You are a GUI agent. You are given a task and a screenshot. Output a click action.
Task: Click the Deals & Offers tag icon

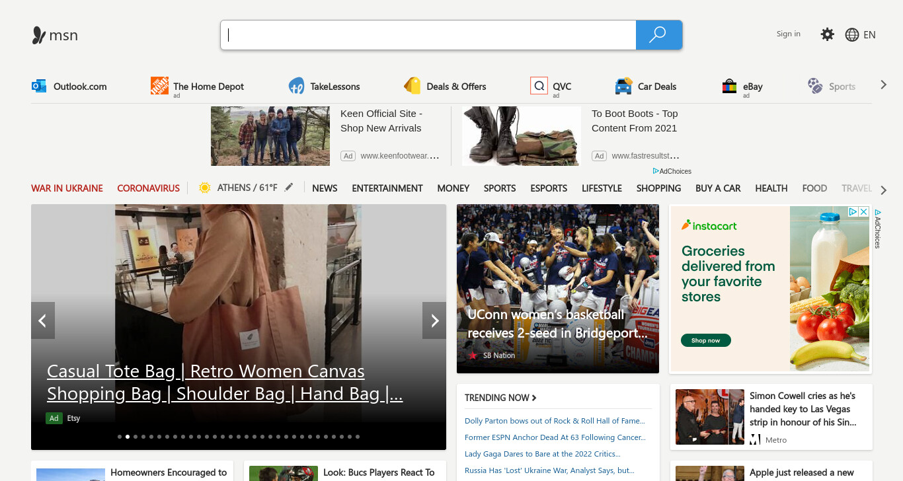pyautogui.click(x=412, y=86)
